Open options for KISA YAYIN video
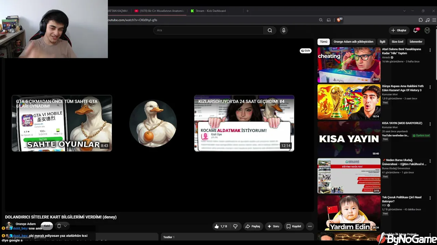The height and width of the screenshot is (245, 437). [x=430, y=124]
